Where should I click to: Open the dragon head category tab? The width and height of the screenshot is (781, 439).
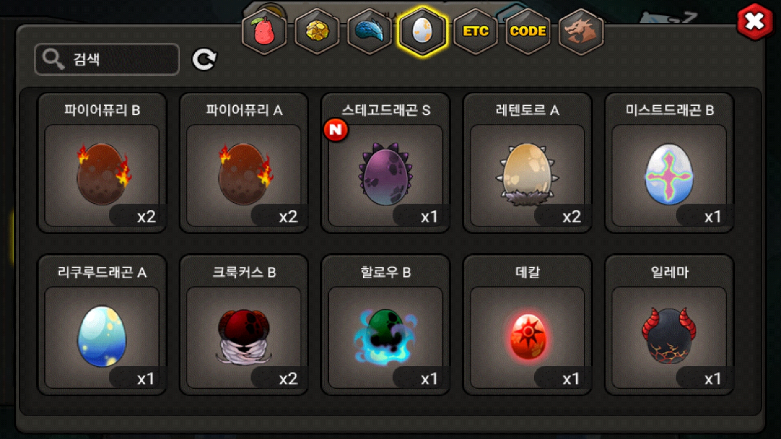(x=581, y=32)
